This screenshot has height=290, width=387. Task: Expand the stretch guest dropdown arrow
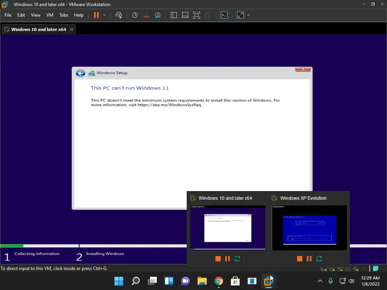248,15
